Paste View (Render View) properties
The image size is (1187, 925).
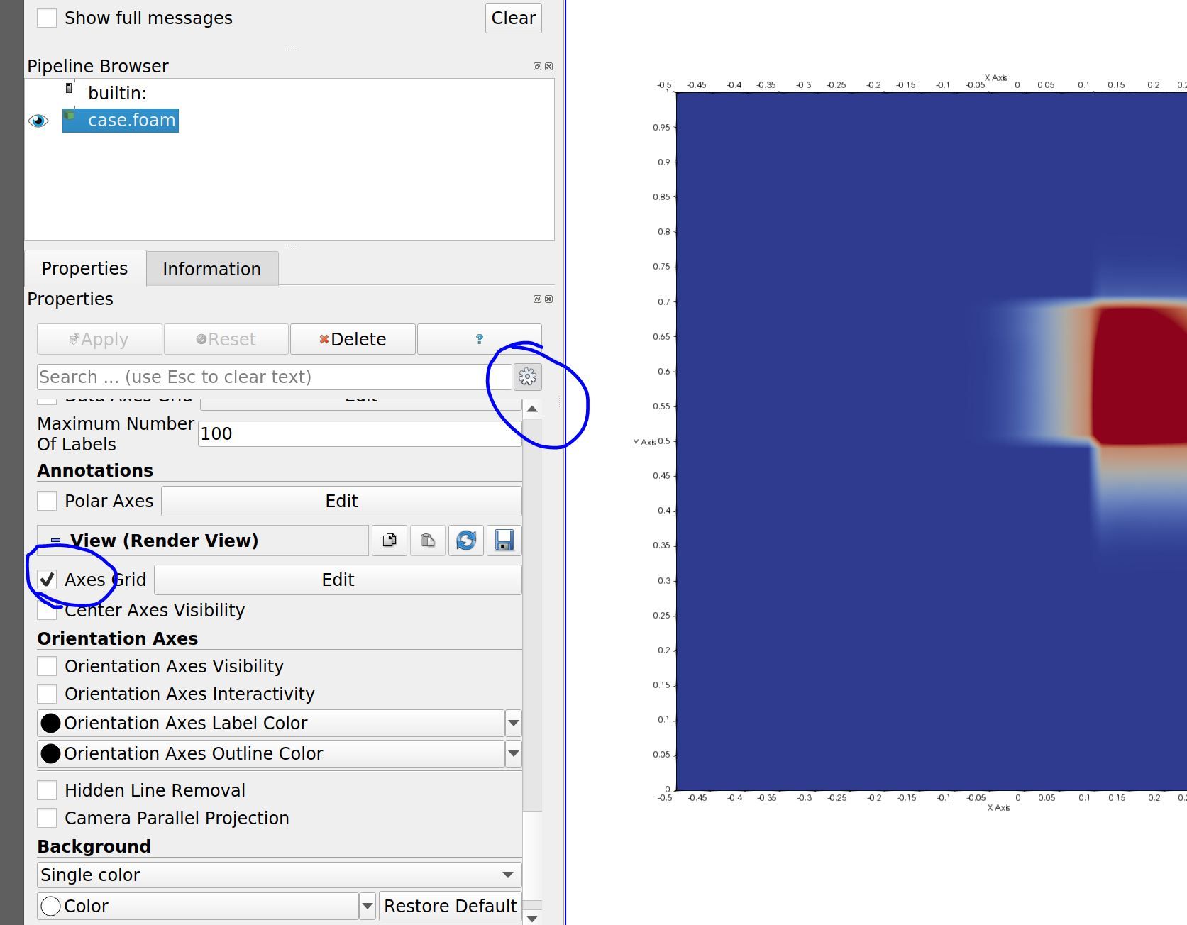pos(428,541)
